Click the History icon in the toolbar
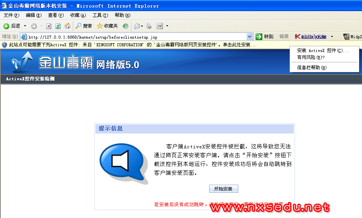362x218 pixels. coord(125,26)
